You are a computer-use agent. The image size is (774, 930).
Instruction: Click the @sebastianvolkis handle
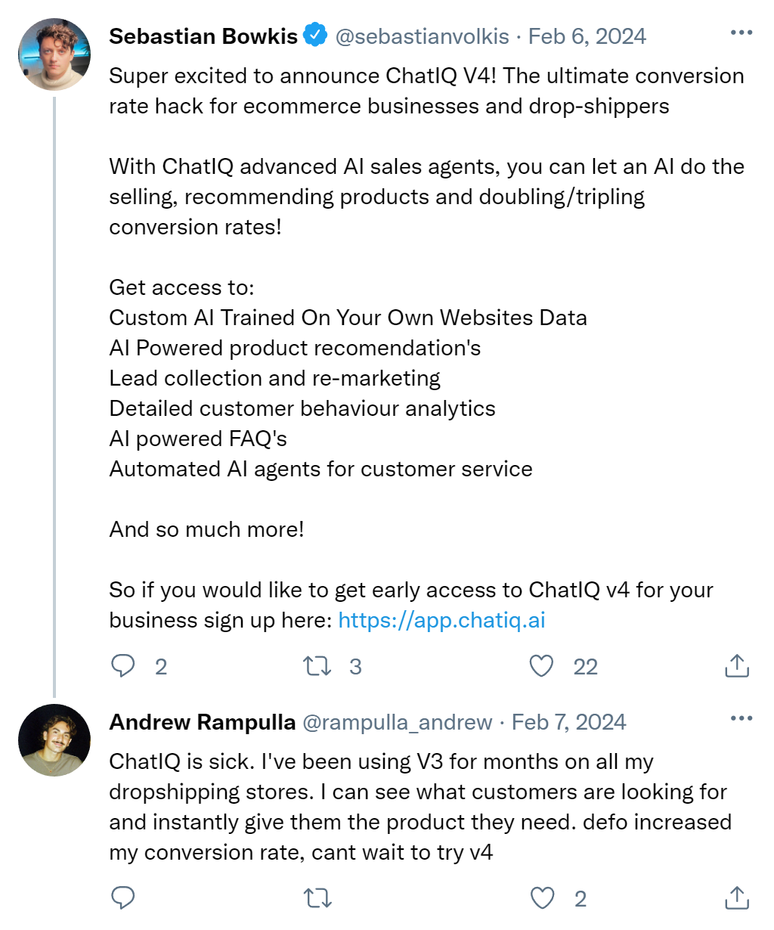tap(422, 36)
